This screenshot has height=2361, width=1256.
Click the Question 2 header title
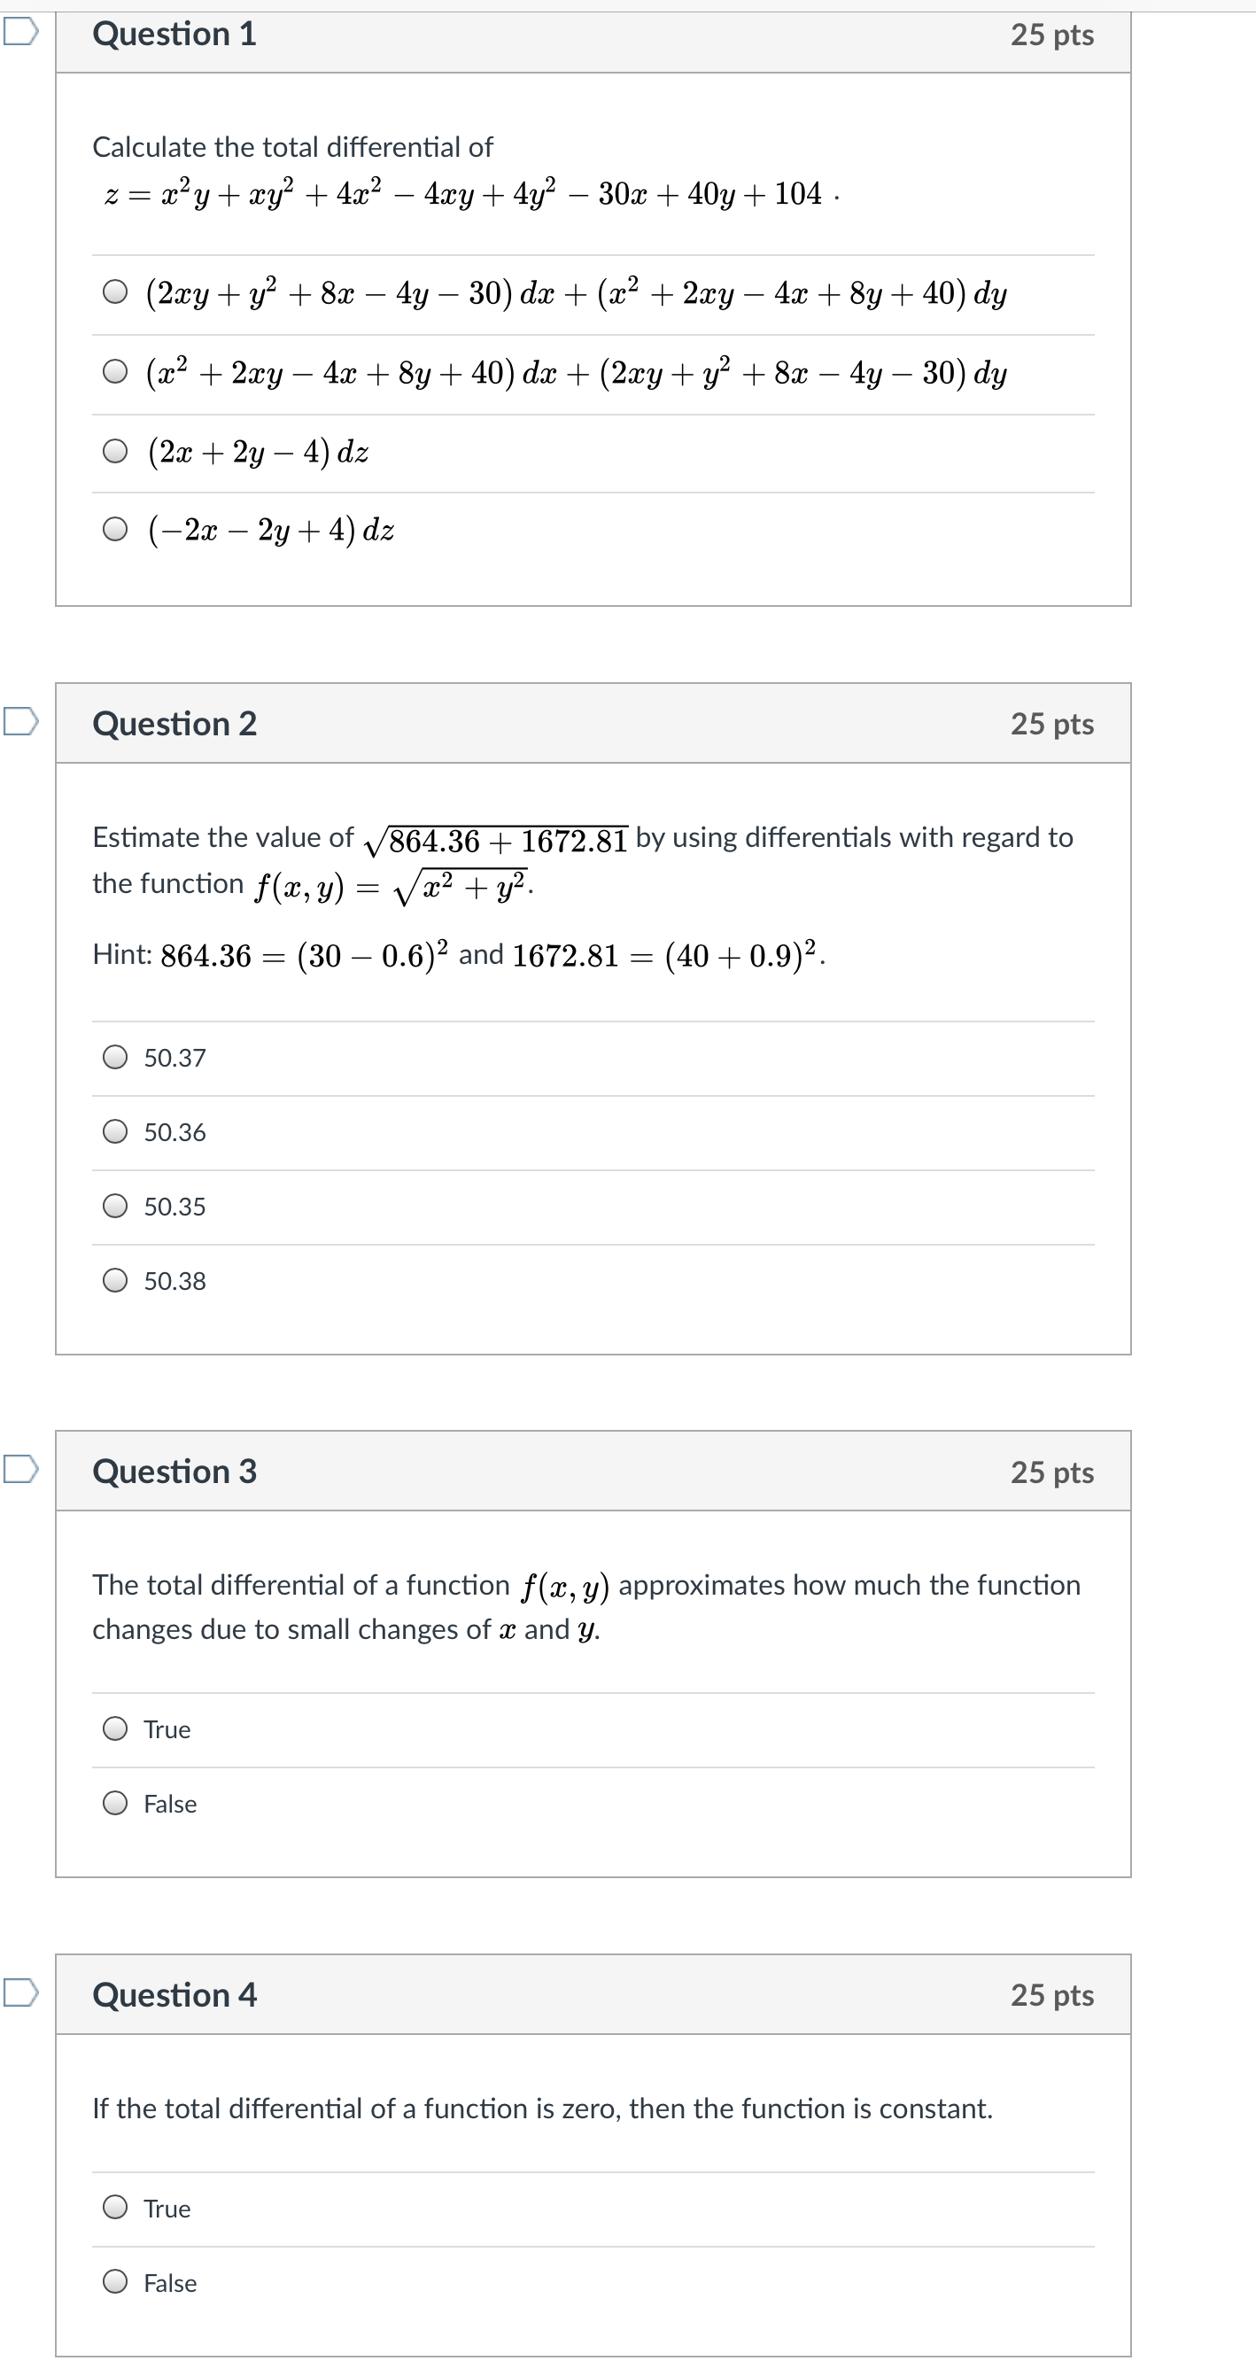click(x=174, y=724)
